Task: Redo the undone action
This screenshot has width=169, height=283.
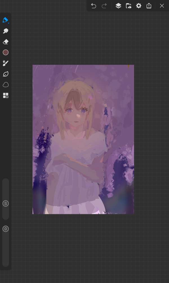Action: coord(104,6)
